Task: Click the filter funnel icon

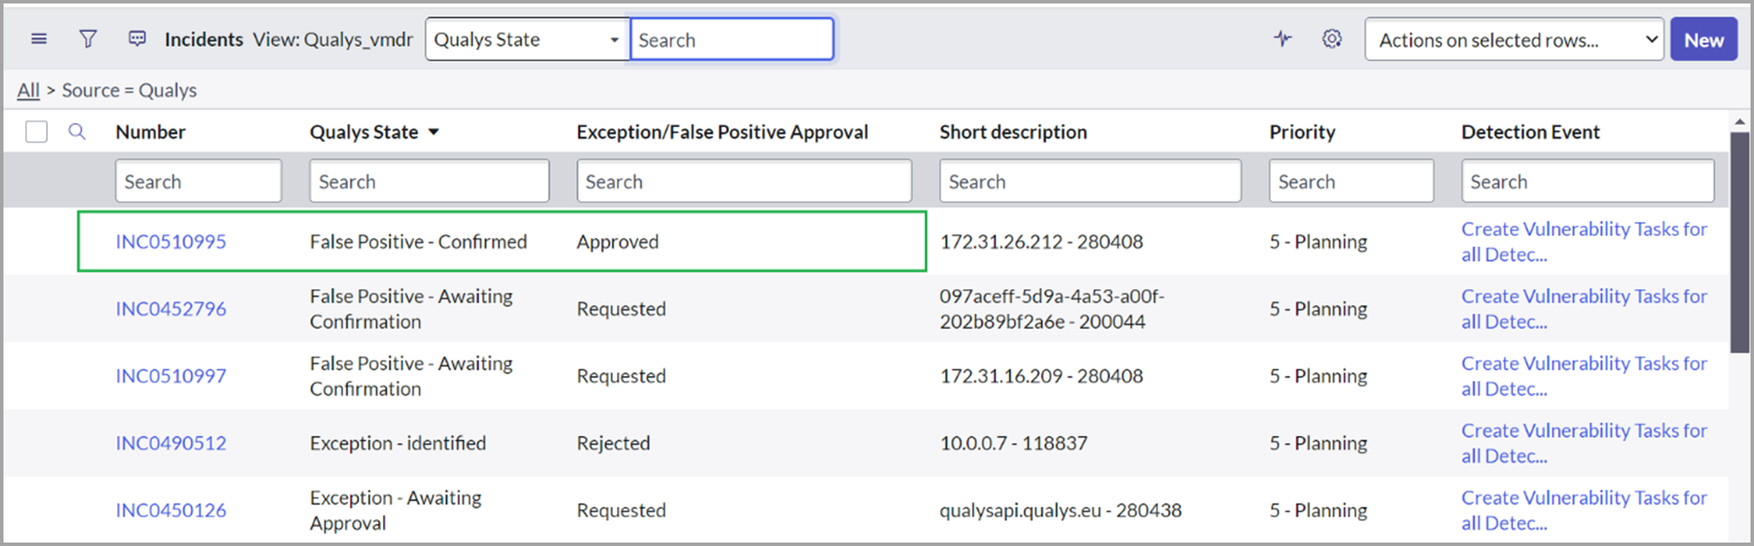Action: (88, 39)
